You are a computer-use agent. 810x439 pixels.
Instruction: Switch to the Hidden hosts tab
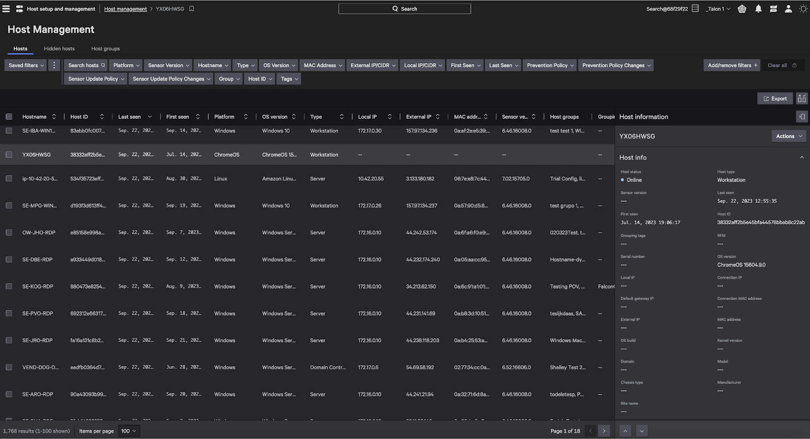tap(59, 49)
